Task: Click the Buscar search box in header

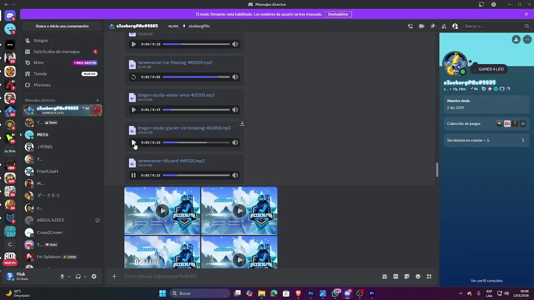Action: (x=496, y=26)
